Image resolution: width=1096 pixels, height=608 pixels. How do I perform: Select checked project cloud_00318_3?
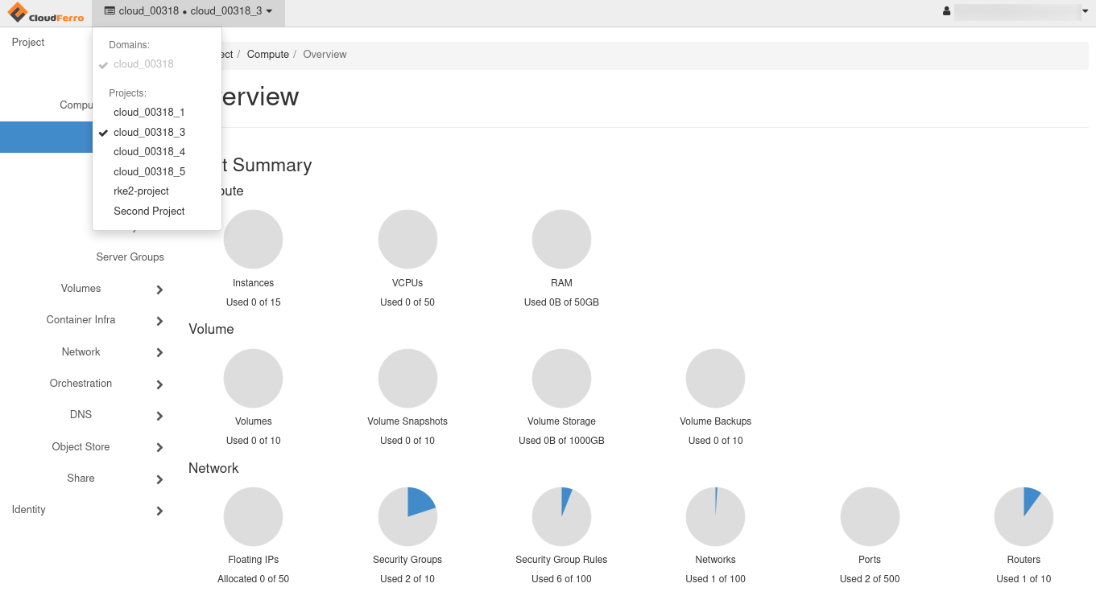pos(149,132)
